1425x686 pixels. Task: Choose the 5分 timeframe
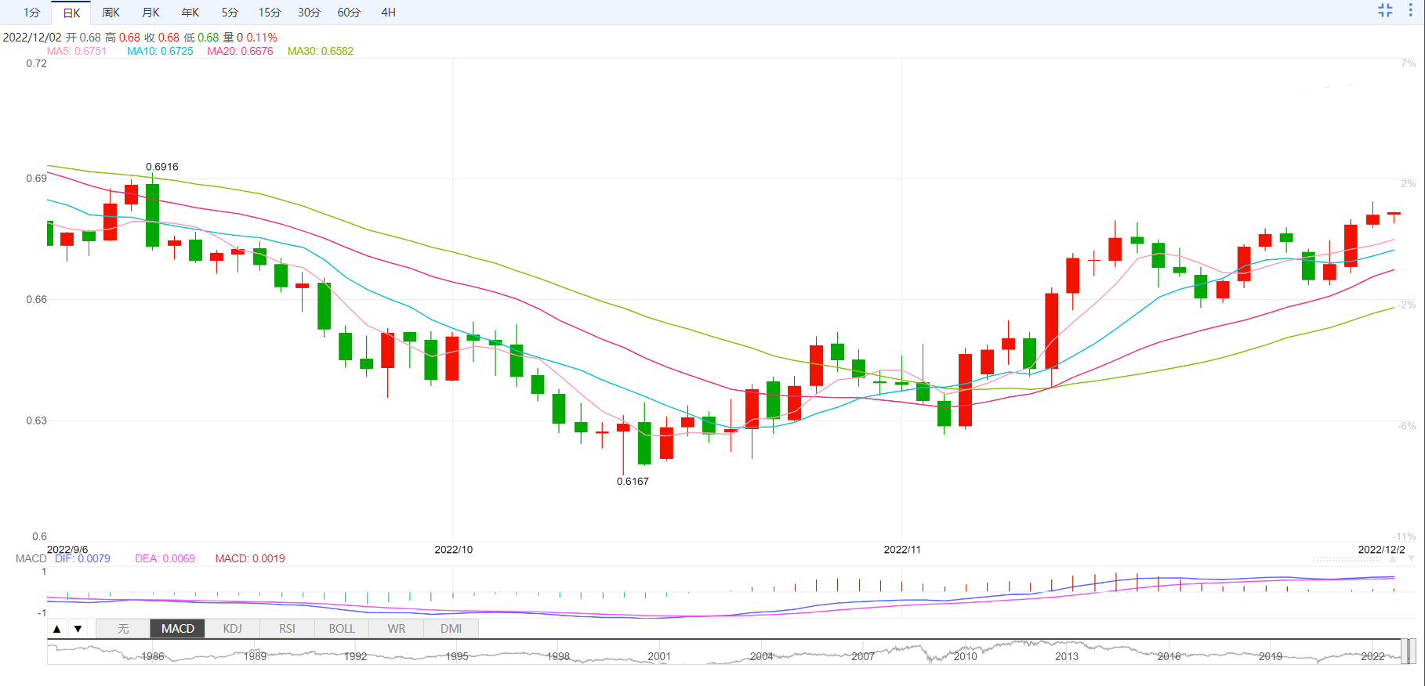coord(230,13)
